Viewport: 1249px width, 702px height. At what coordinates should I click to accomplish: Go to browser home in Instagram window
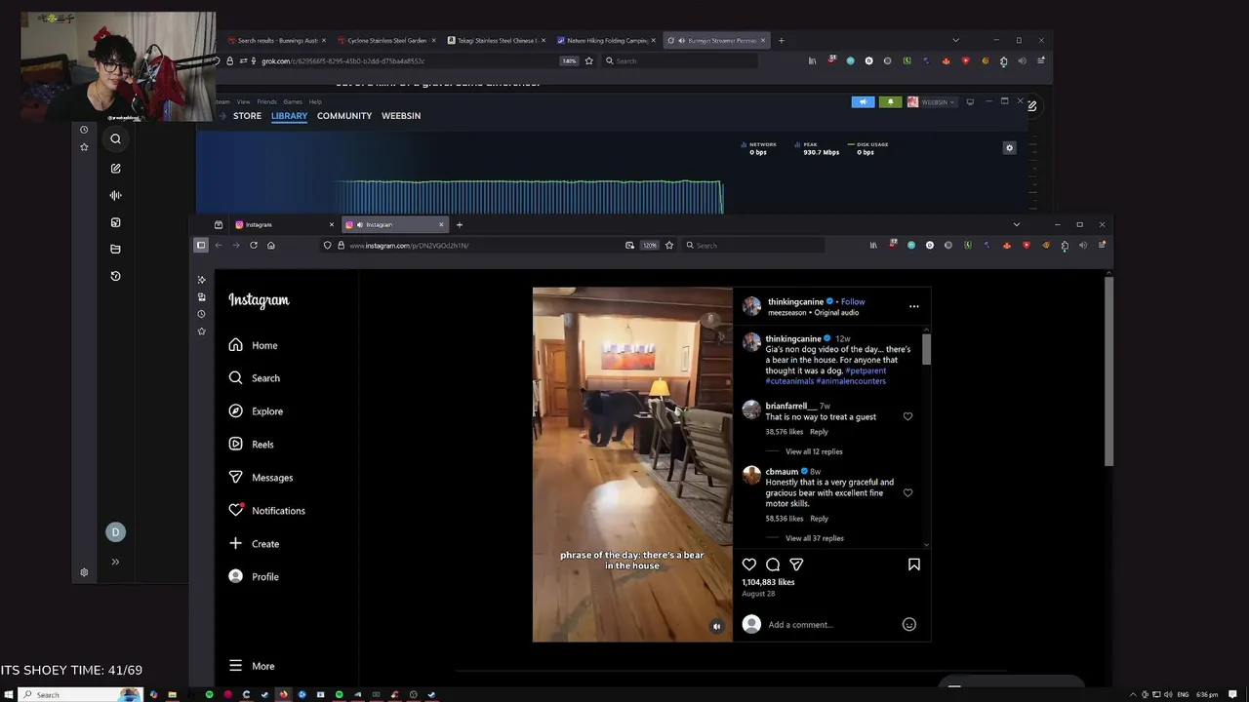(x=271, y=246)
